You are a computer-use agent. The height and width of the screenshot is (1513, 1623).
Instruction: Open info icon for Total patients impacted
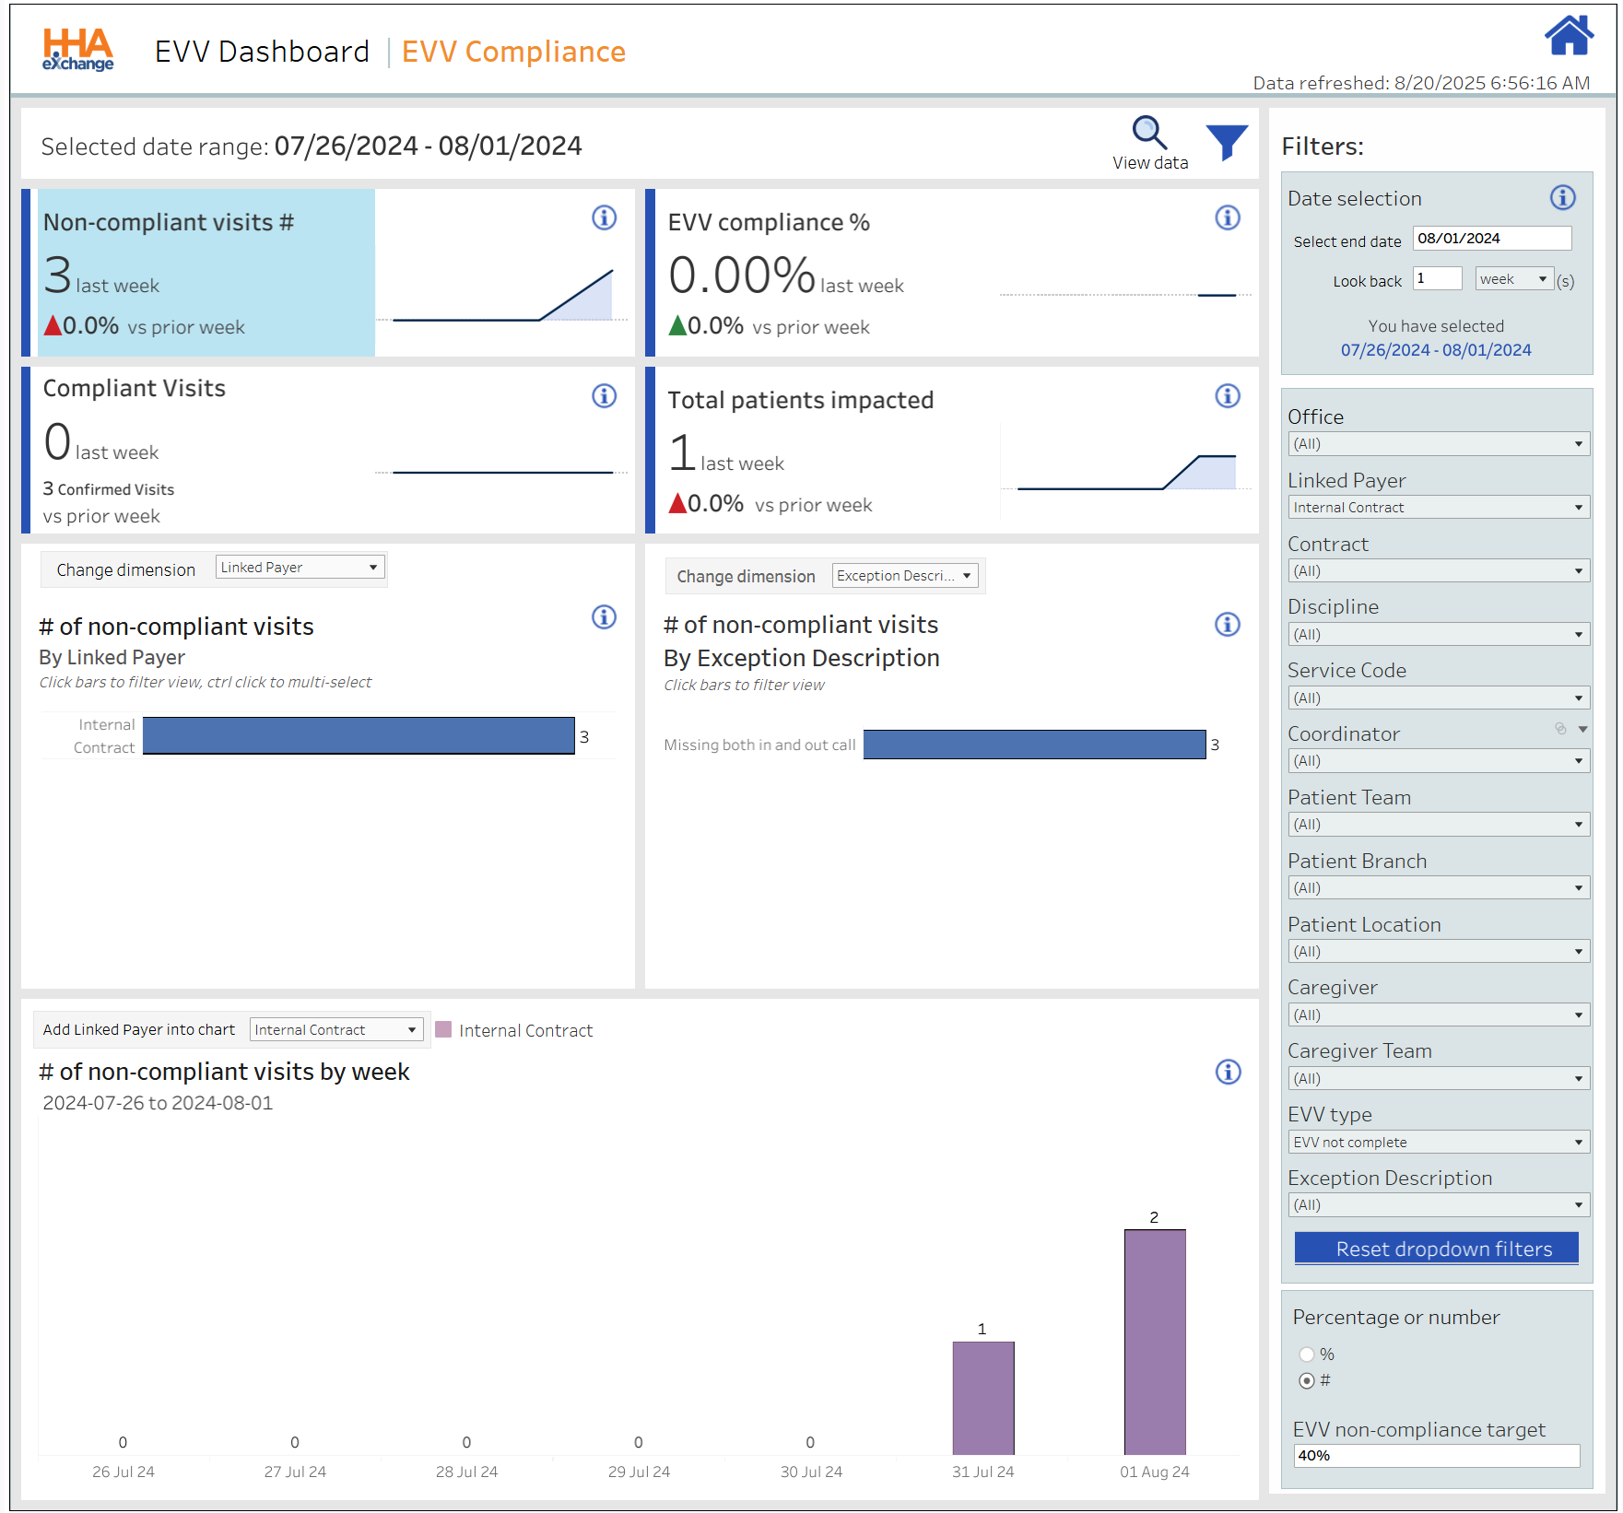pos(1227,396)
